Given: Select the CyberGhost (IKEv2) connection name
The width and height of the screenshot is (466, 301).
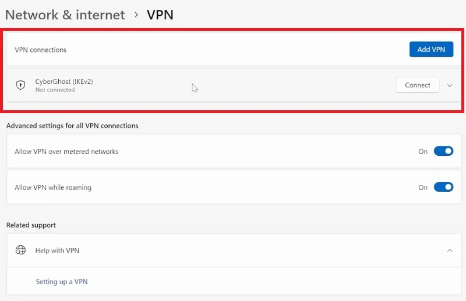Looking at the screenshot, I should [64, 82].
